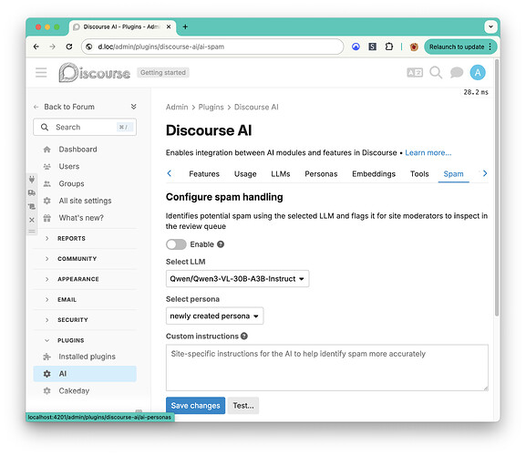Image resolution: width=526 pixels, height=456 pixels.
Task: Click the red browser profile avatar icon
Action: pos(414,47)
